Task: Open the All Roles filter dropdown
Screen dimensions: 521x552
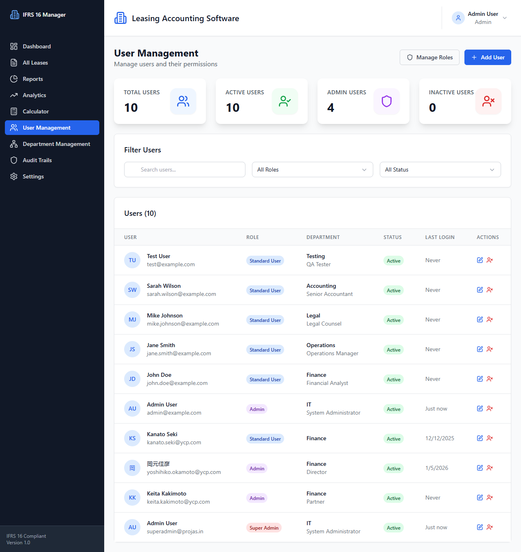Action: [x=313, y=170]
